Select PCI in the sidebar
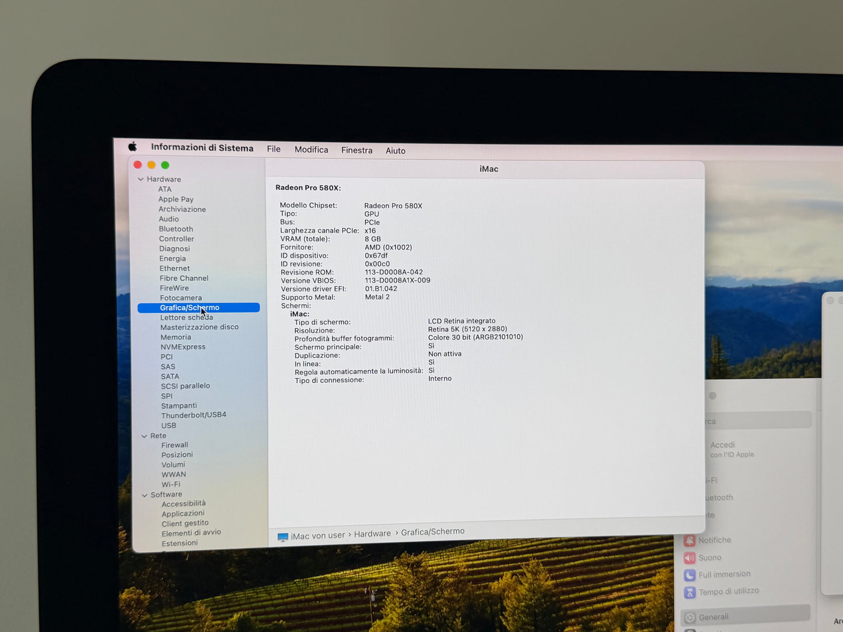 tap(167, 357)
